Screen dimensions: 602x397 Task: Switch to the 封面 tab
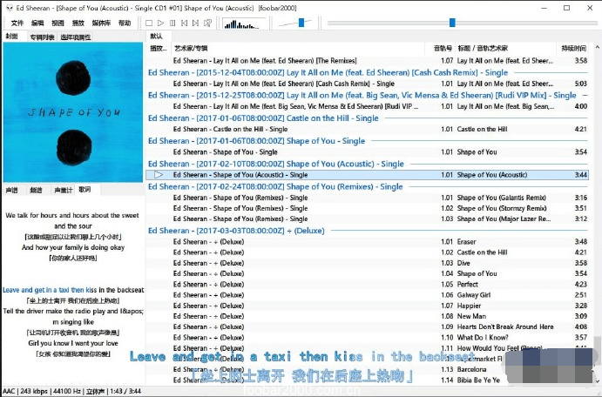[12, 37]
